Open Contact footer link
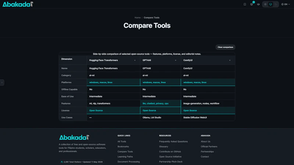Image resolution: width=294 pixels, height=165 pixels. (x=205, y=157)
